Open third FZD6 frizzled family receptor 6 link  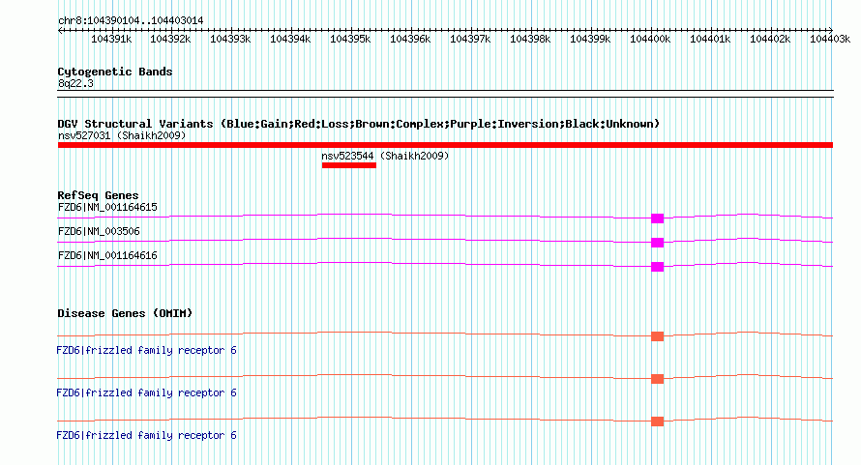(x=147, y=435)
